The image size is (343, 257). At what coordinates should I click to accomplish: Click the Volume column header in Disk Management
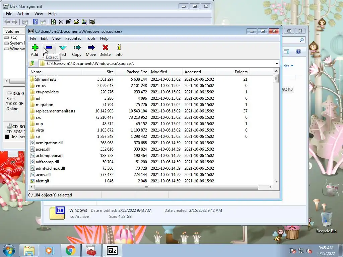point(14,31)
